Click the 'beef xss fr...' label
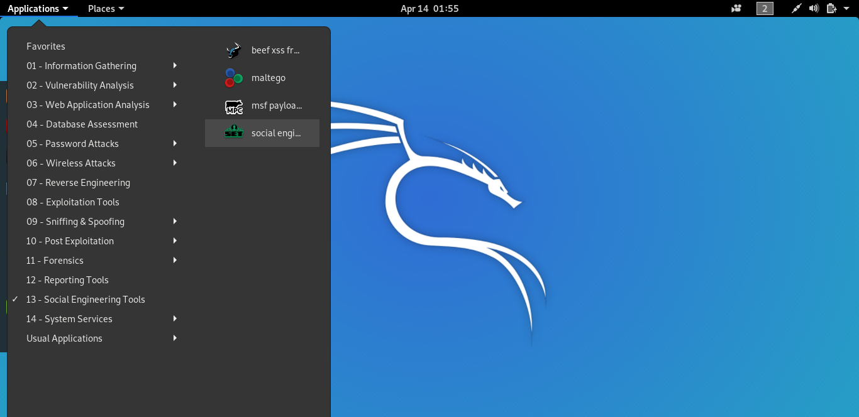The image size is (859, 417). click(x=275, y=50)
